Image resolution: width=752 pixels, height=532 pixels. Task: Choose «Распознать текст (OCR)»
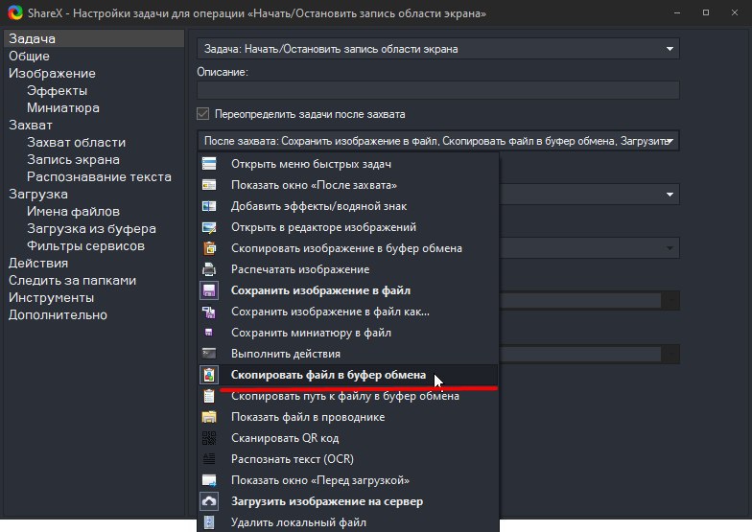pos(348,458)
